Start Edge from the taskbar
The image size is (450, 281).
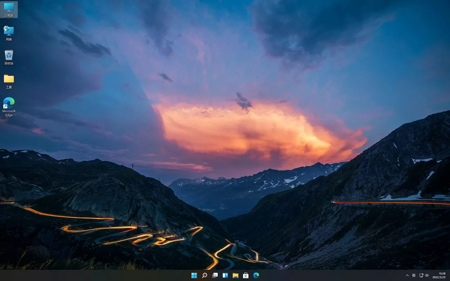click(x=256, y=276)
